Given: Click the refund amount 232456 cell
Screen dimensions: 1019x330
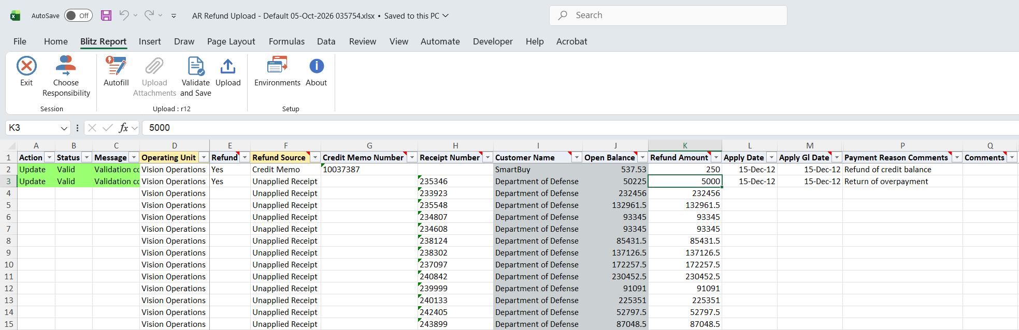Looking at the screenshot, I should pos(685,193).
